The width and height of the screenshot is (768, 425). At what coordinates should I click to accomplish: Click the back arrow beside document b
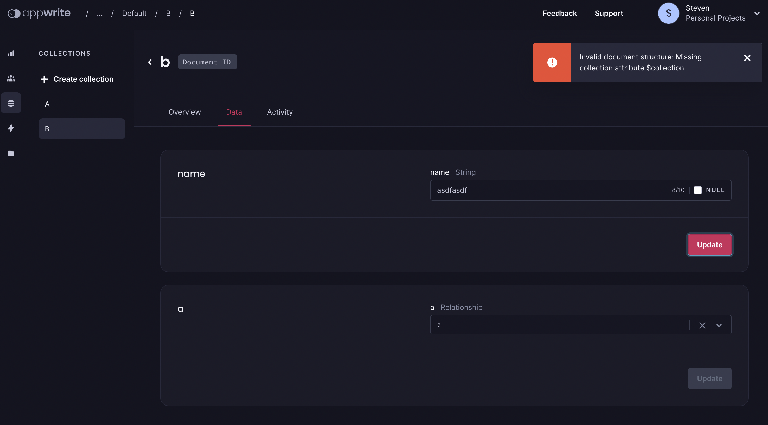point(150,62)
